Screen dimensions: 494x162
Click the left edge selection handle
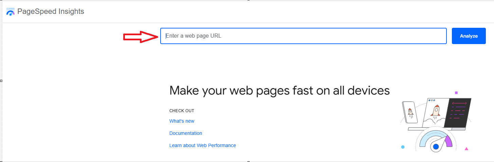[x=1, y=81]
